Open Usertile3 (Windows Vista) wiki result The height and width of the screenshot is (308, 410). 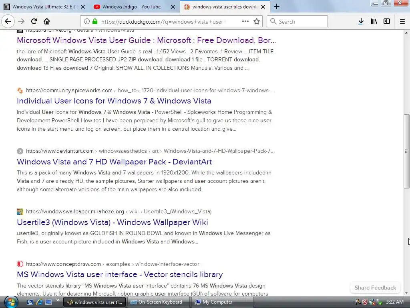tap(113, 222)
